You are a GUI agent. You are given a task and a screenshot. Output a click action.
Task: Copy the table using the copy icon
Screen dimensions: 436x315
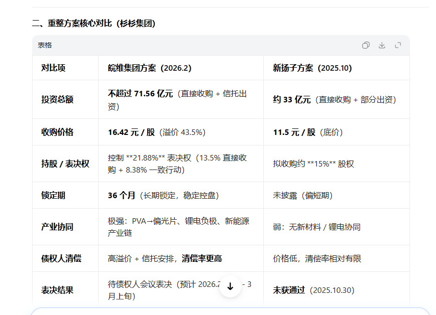click(x=365, y=45)
